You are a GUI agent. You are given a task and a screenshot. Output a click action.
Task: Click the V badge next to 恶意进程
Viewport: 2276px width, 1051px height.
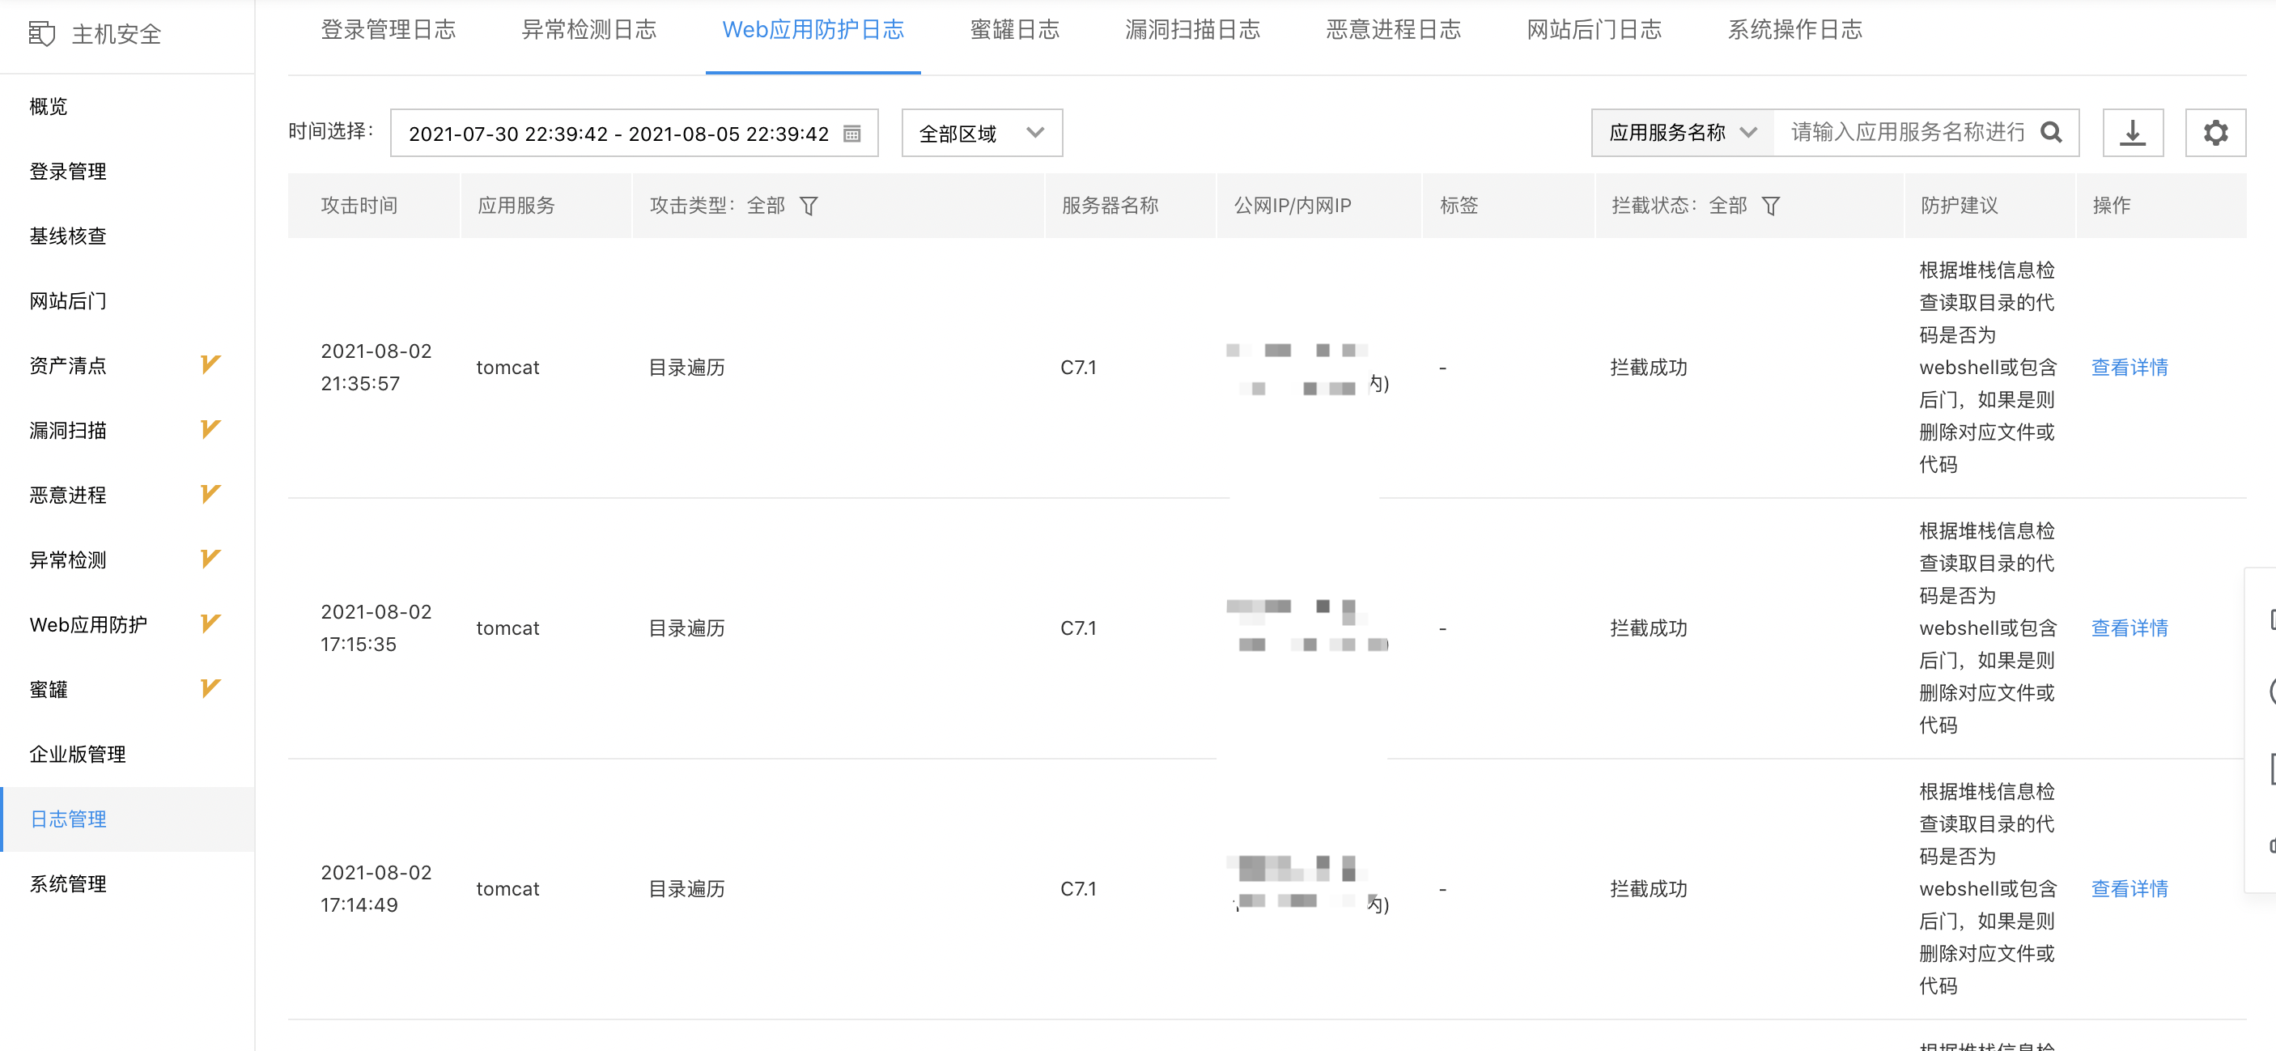[x=210, y=493]
